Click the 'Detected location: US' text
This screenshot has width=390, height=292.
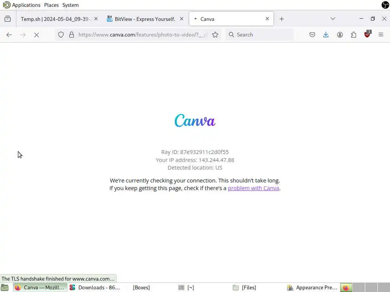pos(195,168)
